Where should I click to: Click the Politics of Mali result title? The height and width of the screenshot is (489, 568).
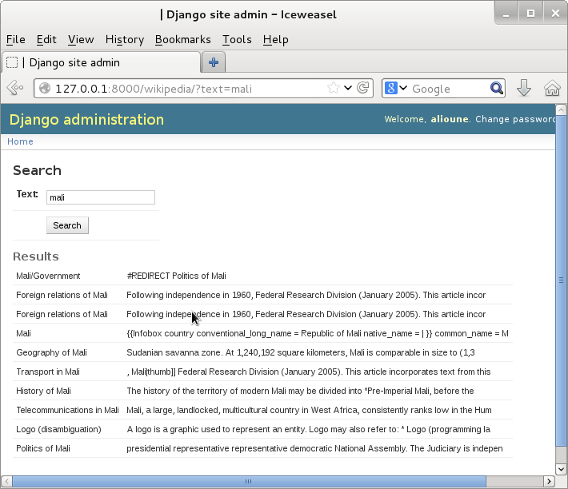(43, 448)
